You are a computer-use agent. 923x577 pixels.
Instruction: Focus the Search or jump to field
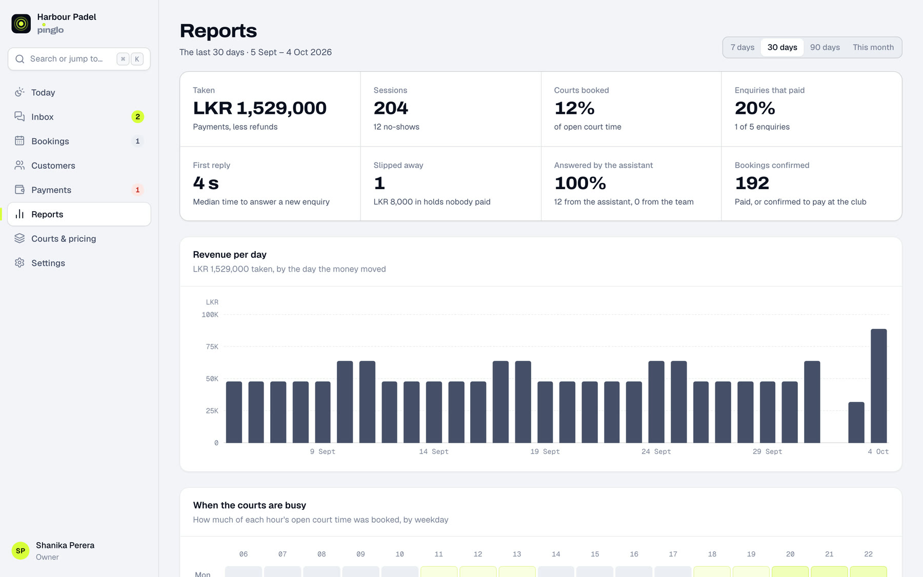click(x=79, y=59)
